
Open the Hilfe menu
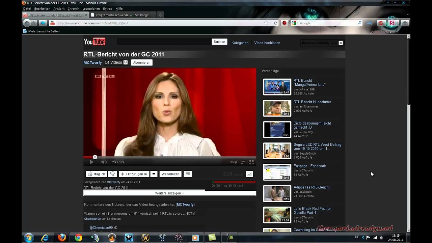coord(119,8)
